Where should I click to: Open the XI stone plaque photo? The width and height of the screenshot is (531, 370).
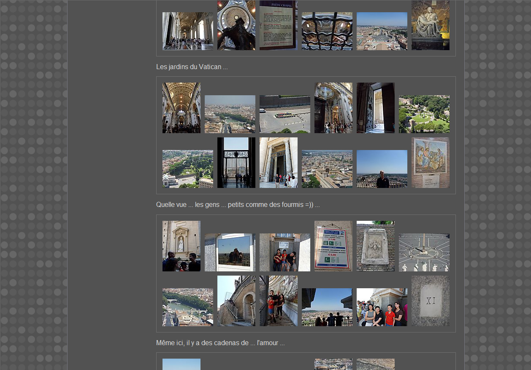click(x=430, y=301)
